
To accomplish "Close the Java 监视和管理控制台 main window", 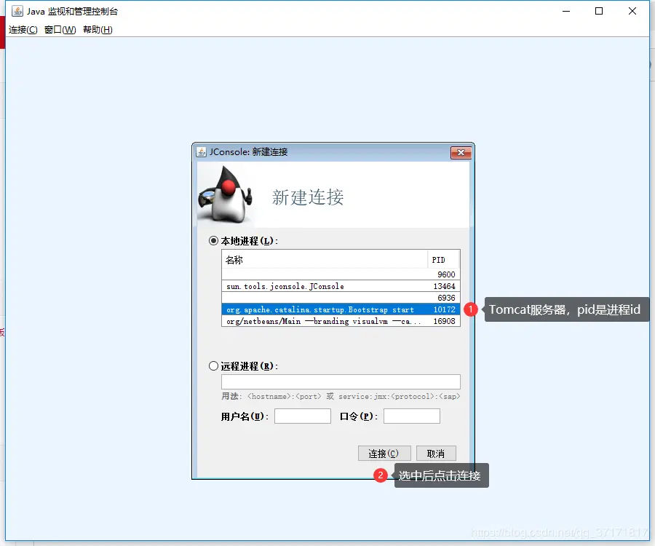I will [x=632, y=11].
